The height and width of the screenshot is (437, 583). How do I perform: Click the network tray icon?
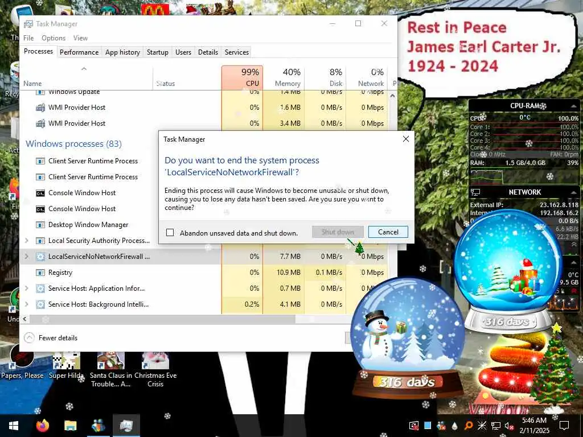(496, 426)
